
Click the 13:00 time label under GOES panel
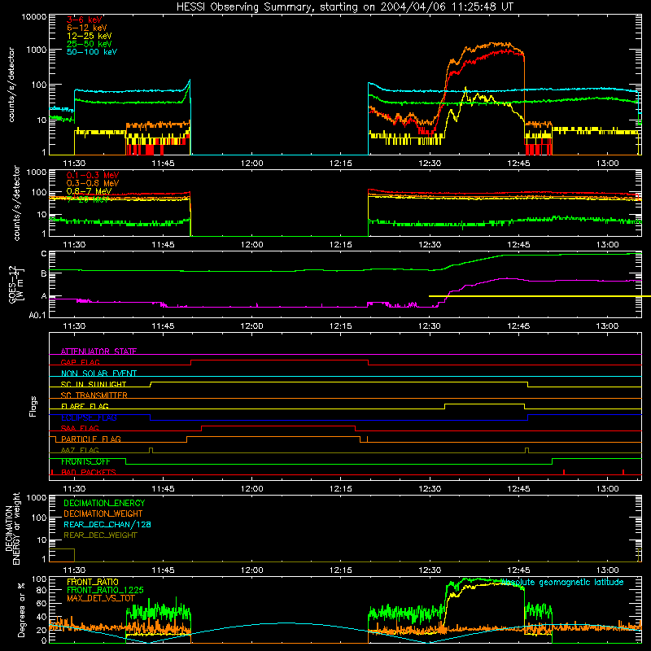[x=607, y=326]
